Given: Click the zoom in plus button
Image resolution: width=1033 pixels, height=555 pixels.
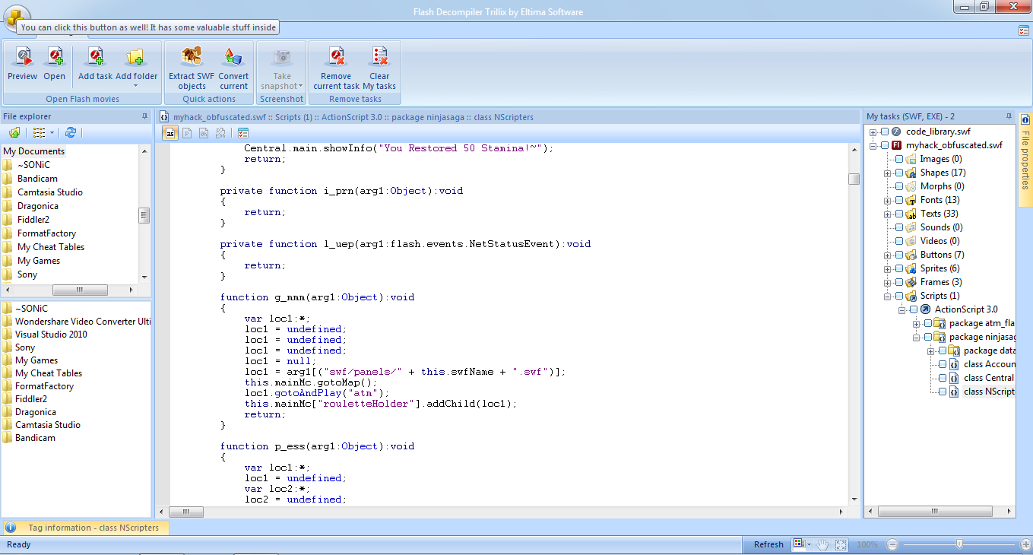Looking at the screenshot, I should tap(1026, 544).
